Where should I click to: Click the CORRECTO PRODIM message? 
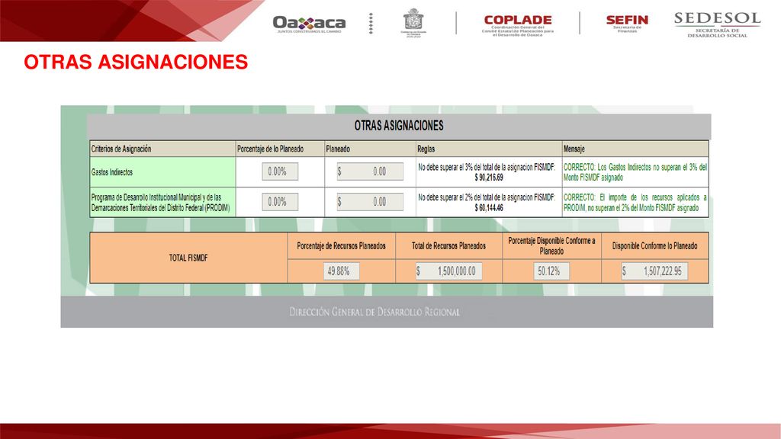pyautogui.click(x=635, y=203)
